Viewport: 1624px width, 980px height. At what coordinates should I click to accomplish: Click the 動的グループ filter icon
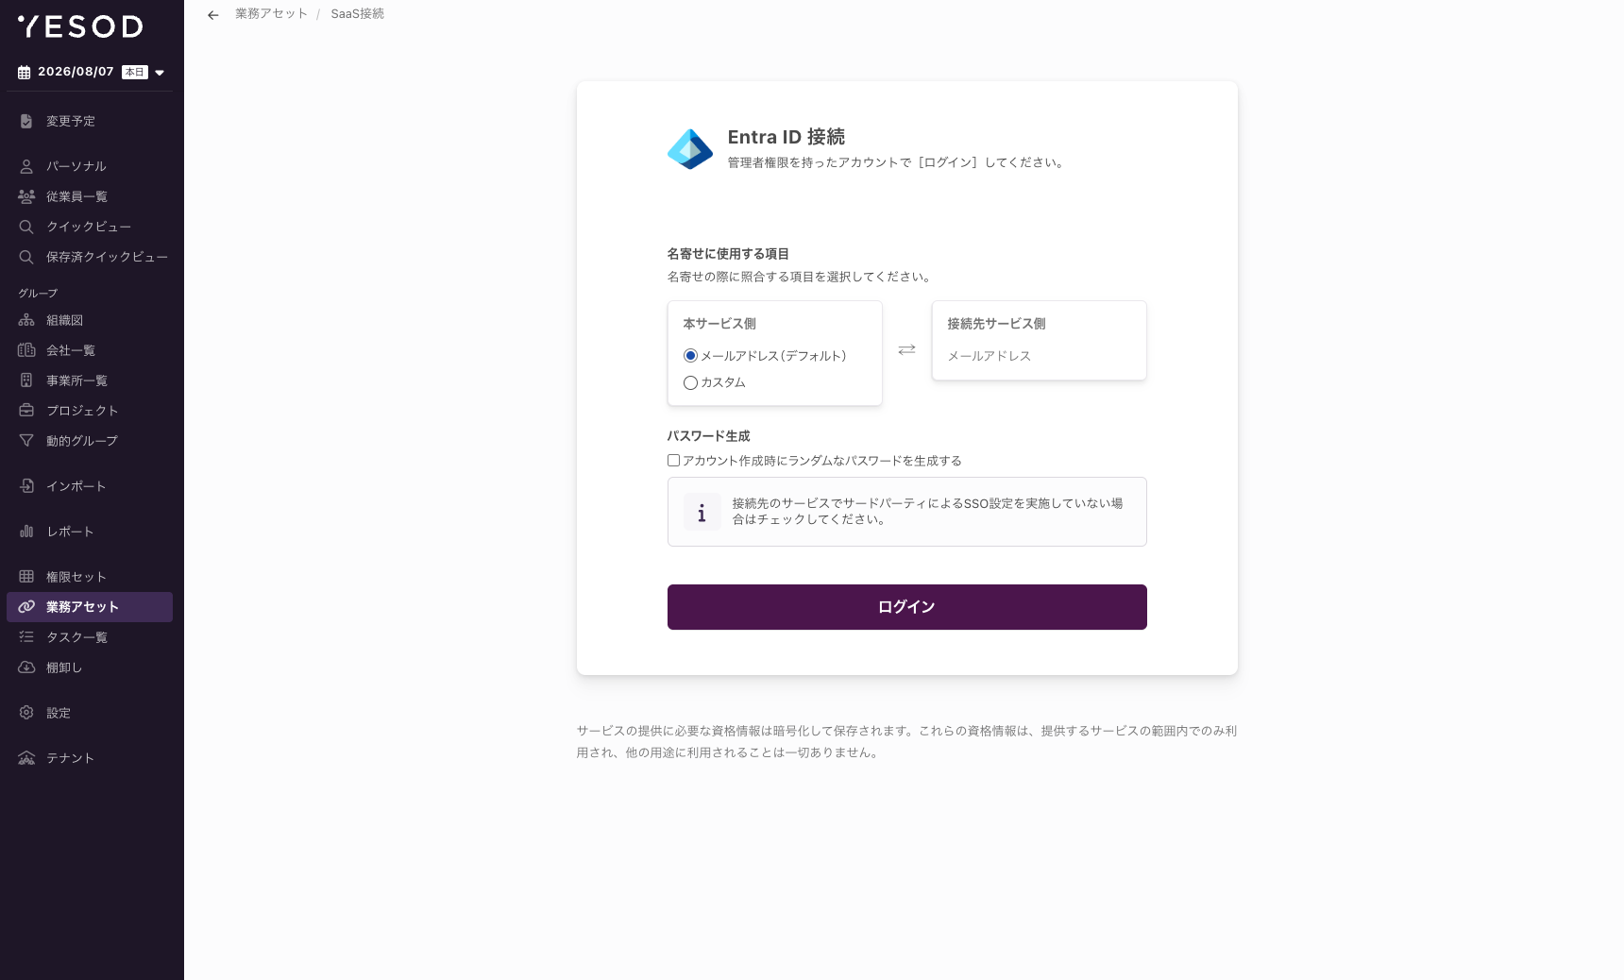point(26,441)
